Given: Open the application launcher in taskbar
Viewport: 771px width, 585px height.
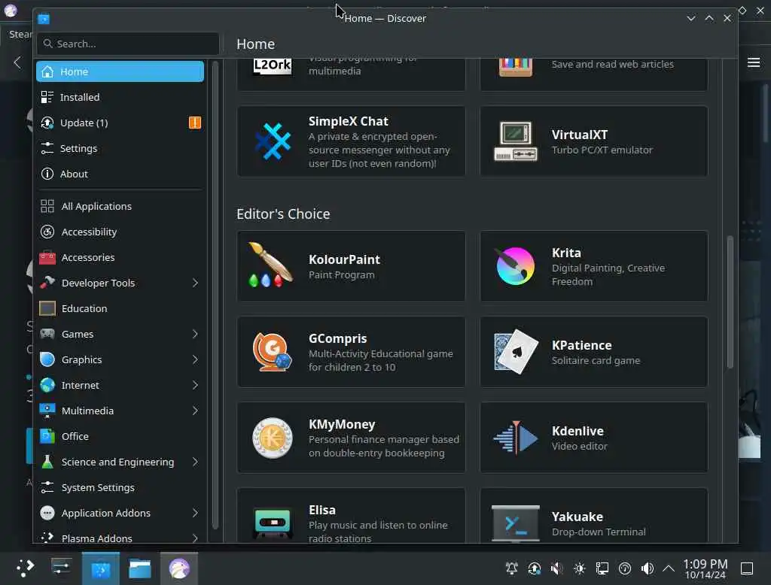Looking at the screenshot, I should [x=25, y=568].
